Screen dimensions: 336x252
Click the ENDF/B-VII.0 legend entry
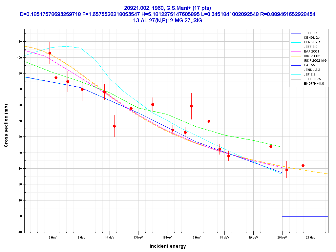point(314,84)
